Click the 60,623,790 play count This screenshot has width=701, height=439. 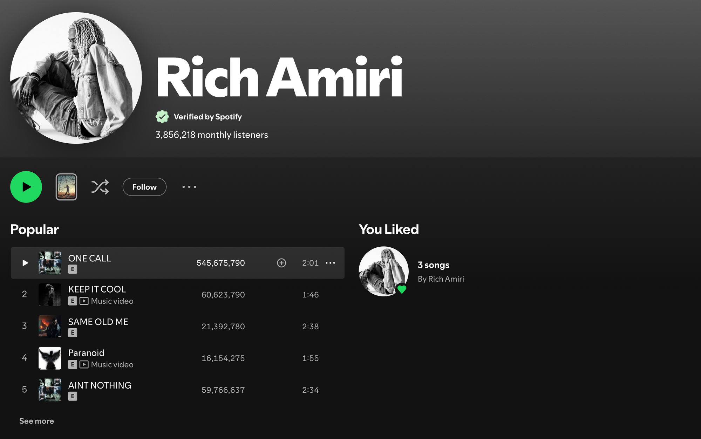(x=223, y=295)
